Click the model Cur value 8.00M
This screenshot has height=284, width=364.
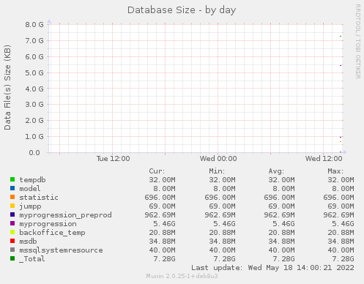pos(164,189)
